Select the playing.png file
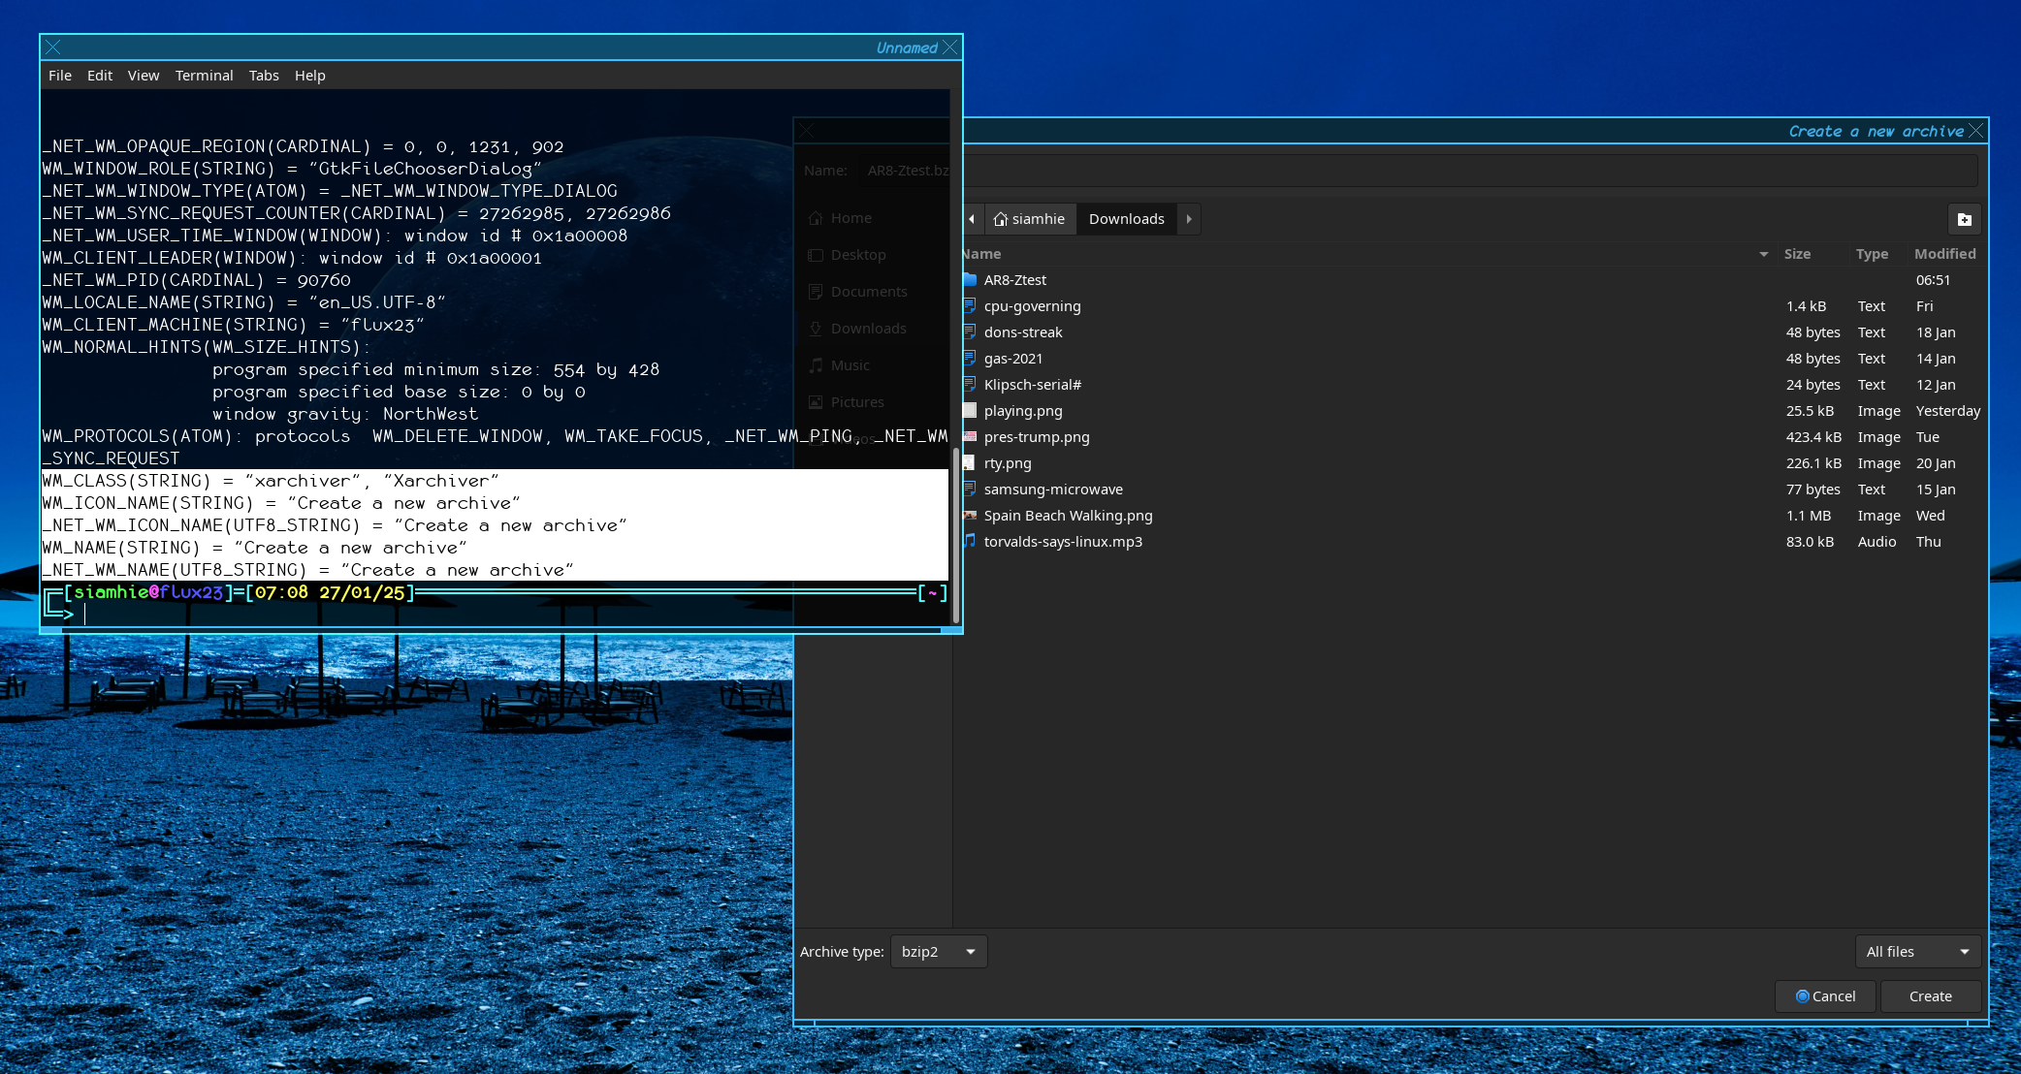Image resolution: width=2021 pixels, height=1074 pixels. (1022, 411)
